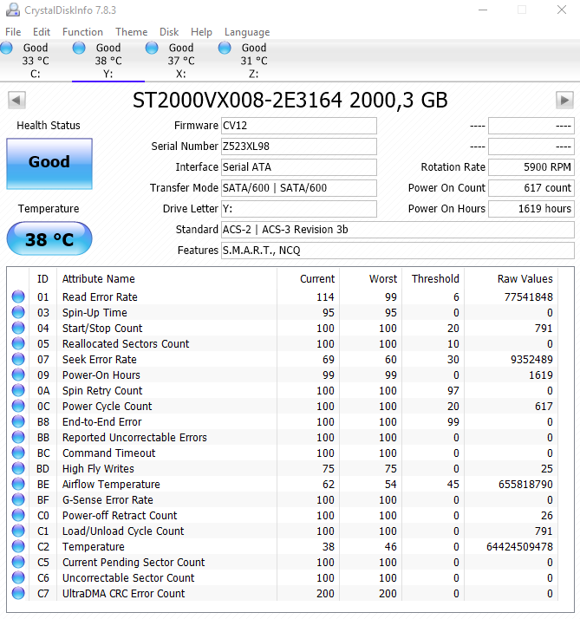Open the Theme menu

(x=132, y=32)
